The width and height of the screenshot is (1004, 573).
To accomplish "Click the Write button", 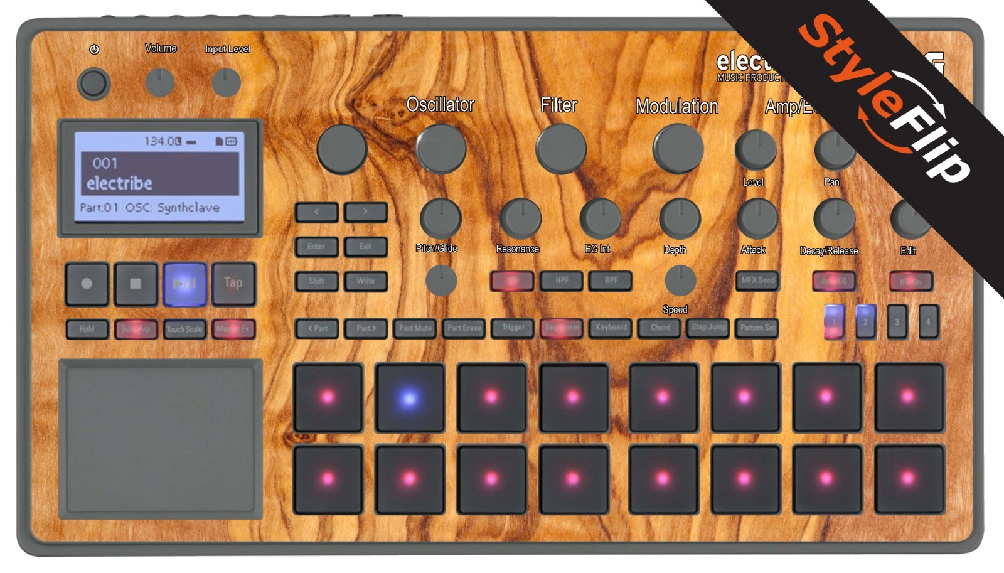I will (365, 281).
